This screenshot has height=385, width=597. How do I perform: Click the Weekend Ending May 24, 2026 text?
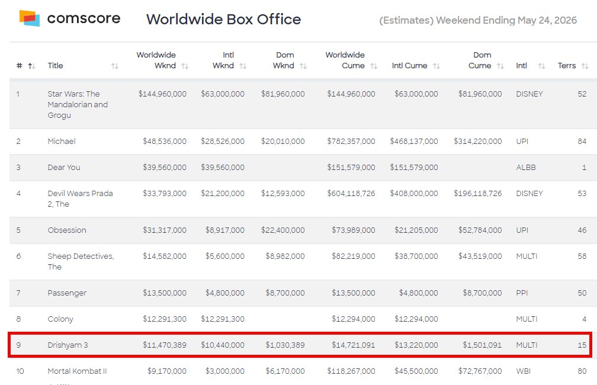506,20
